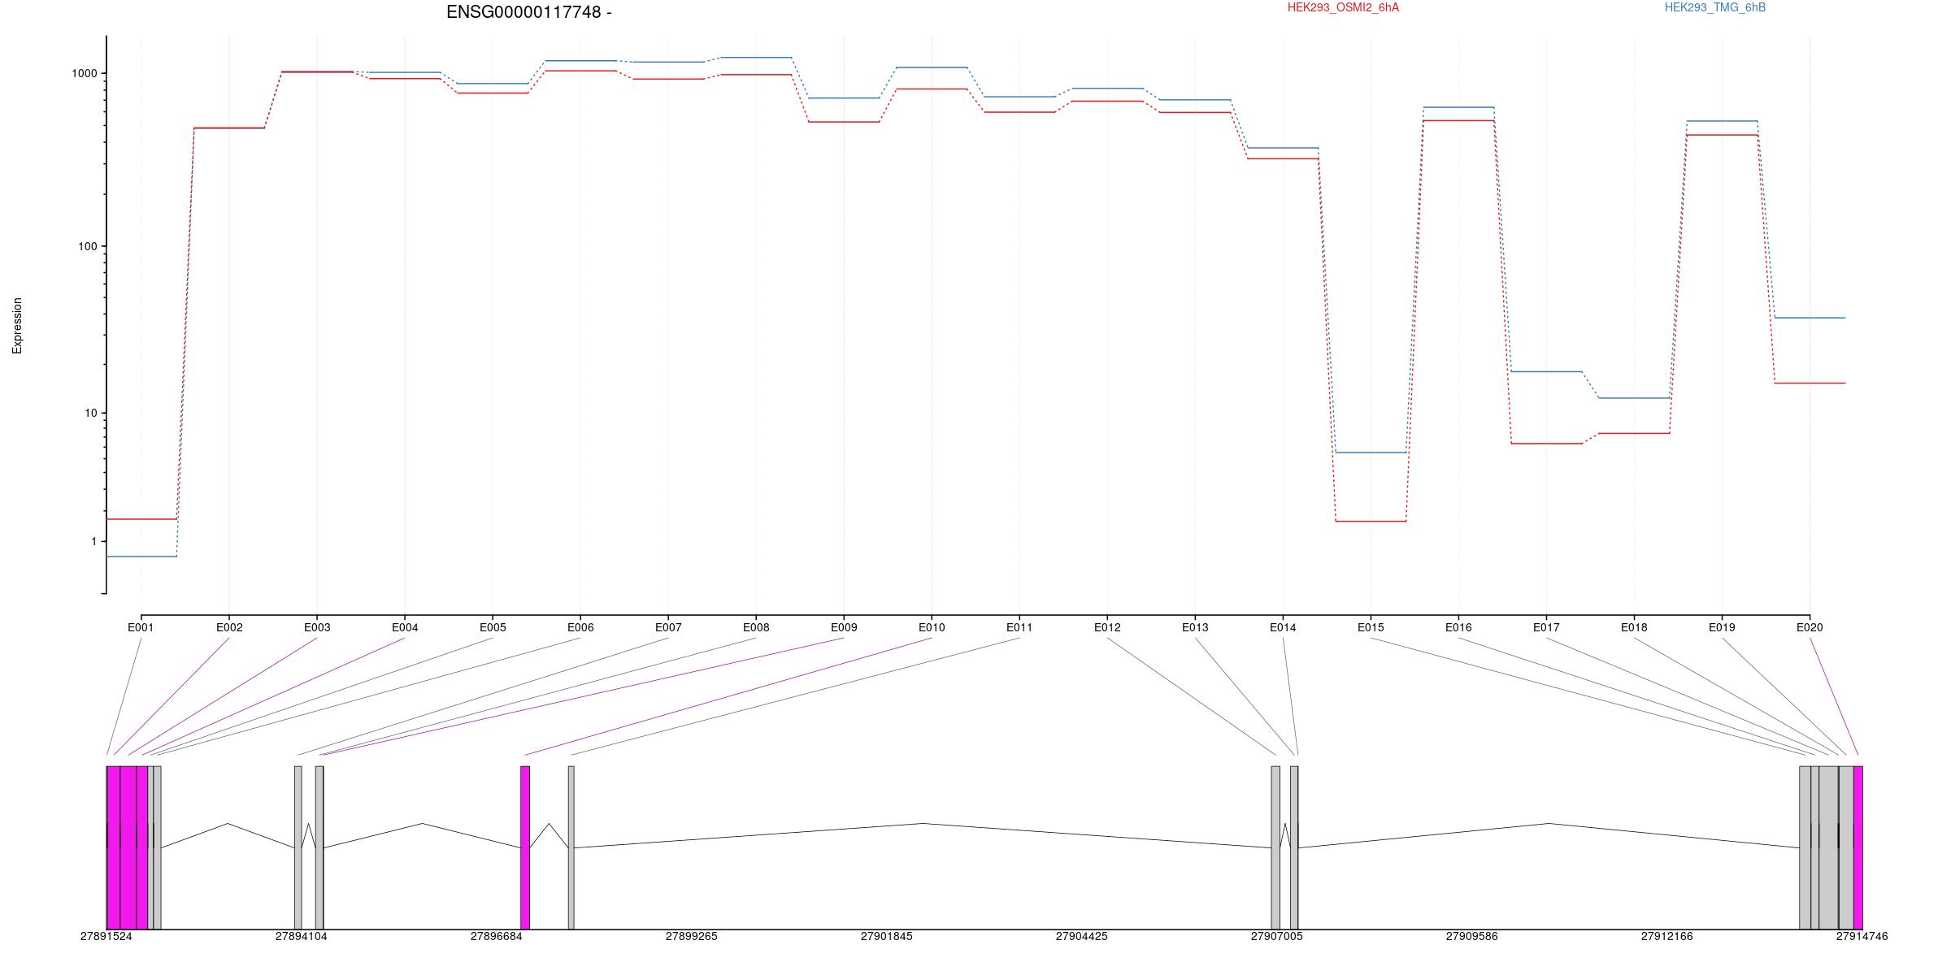Click exon label E002
This screenshot has height=975, width=1951.
229,627
